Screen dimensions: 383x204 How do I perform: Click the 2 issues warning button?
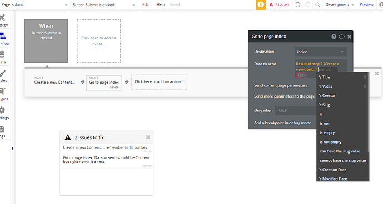pyautogui.click(x=279, y=4)
